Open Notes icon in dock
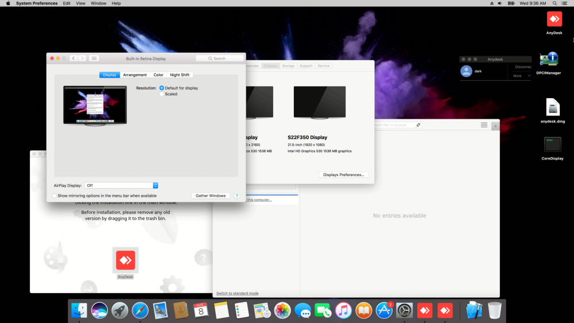 222,310
